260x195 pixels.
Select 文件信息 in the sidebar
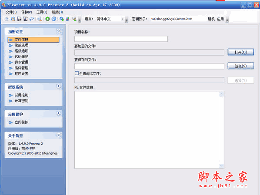point(33,40)
